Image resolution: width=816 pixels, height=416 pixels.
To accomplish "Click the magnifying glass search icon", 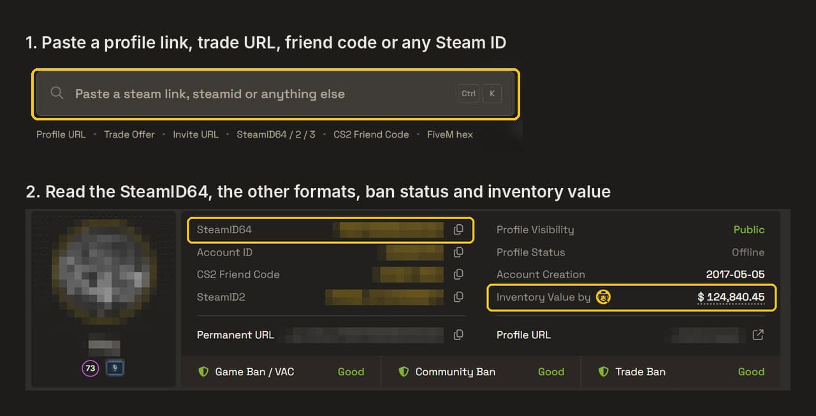I will coord(57,93).
